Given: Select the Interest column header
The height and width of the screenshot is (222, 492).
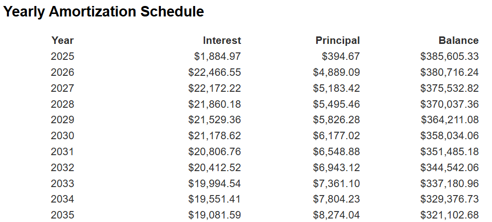Looking at the screenshot, I should click(222, 40).
